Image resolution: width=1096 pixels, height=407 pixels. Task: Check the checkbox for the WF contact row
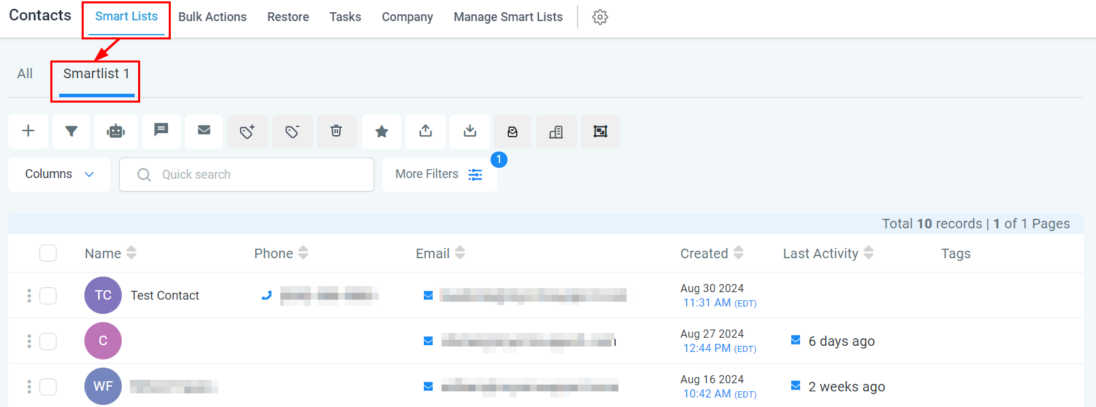(x=48, y=387)
